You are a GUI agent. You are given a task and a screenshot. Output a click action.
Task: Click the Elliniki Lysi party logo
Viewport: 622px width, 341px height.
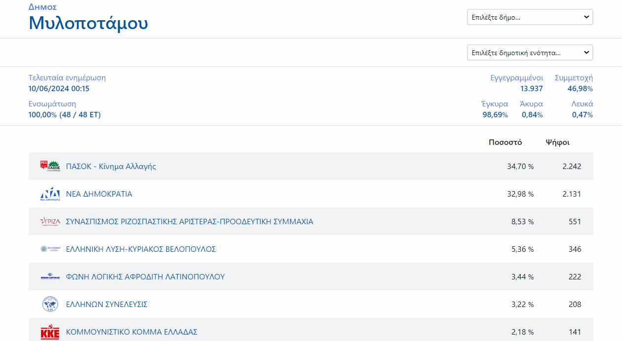(50, 249)
